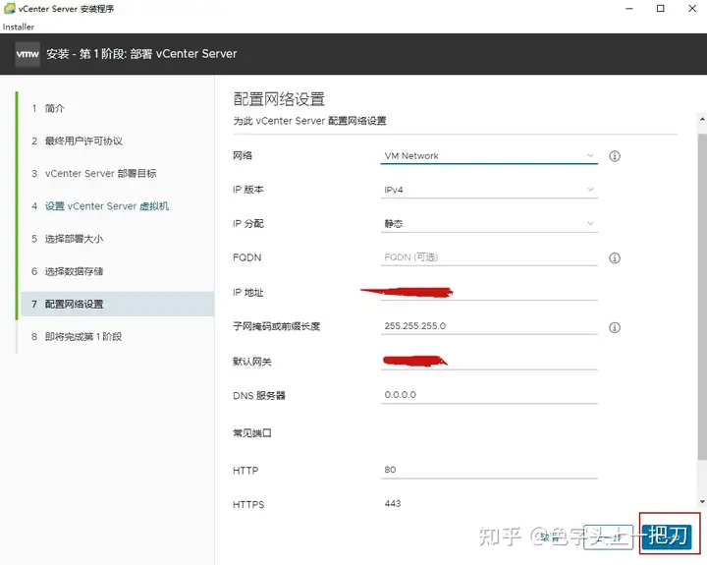Click the HTTP port field showing 80
Viewport: 707px width, 565px height.
(x=489, y=470)
